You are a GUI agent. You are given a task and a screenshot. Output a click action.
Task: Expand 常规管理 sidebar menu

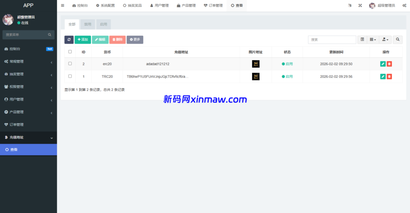[x=28, y=61]
